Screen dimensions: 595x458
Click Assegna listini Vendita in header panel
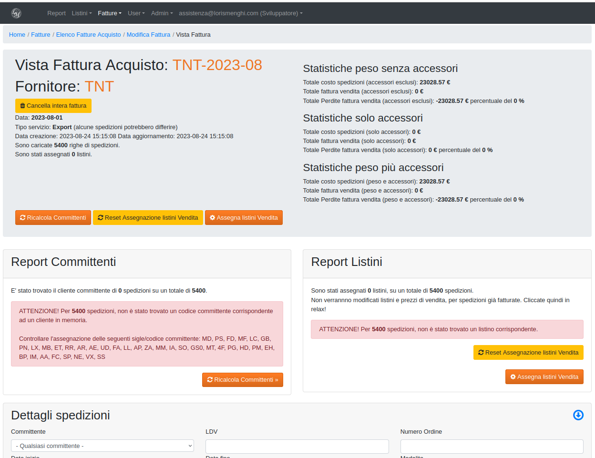[244, 218]
